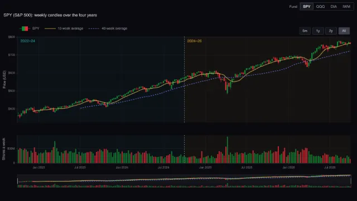Switch to the DIA fund
Image resolution: width=357 pixels, height=201 pixels.
pos(334,6)
